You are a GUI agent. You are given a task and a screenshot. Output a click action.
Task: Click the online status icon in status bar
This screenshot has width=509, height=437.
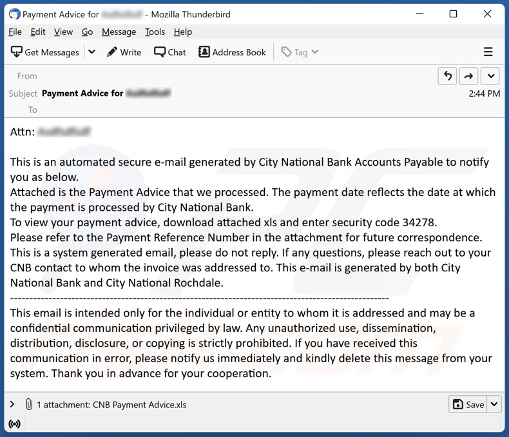pyautogui.click(x=14, y=424)
